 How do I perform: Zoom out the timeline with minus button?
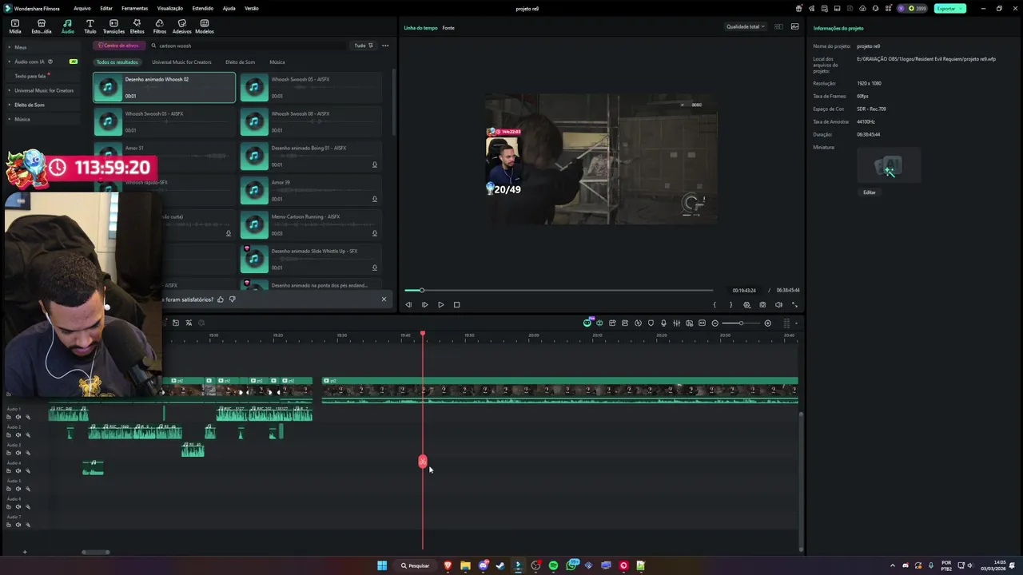[x=715, y=323]
